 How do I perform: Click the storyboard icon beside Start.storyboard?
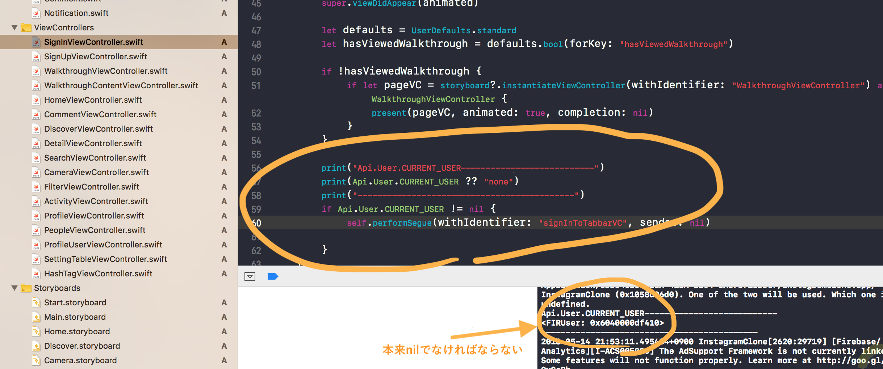pos(36,302)
